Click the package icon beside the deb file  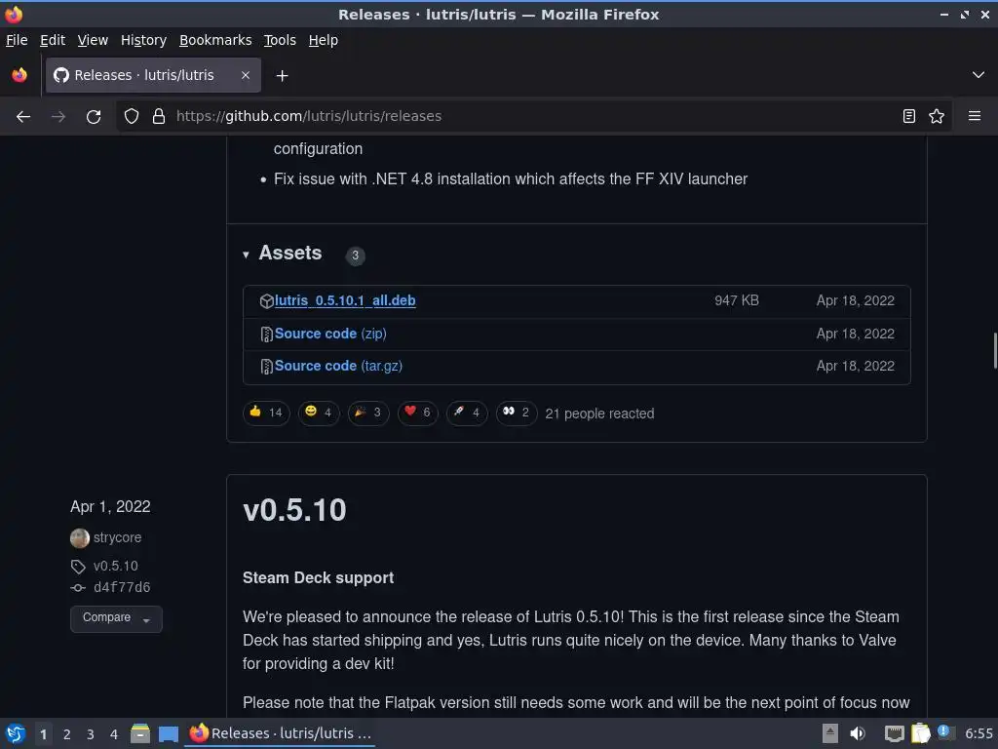point(267,301)
